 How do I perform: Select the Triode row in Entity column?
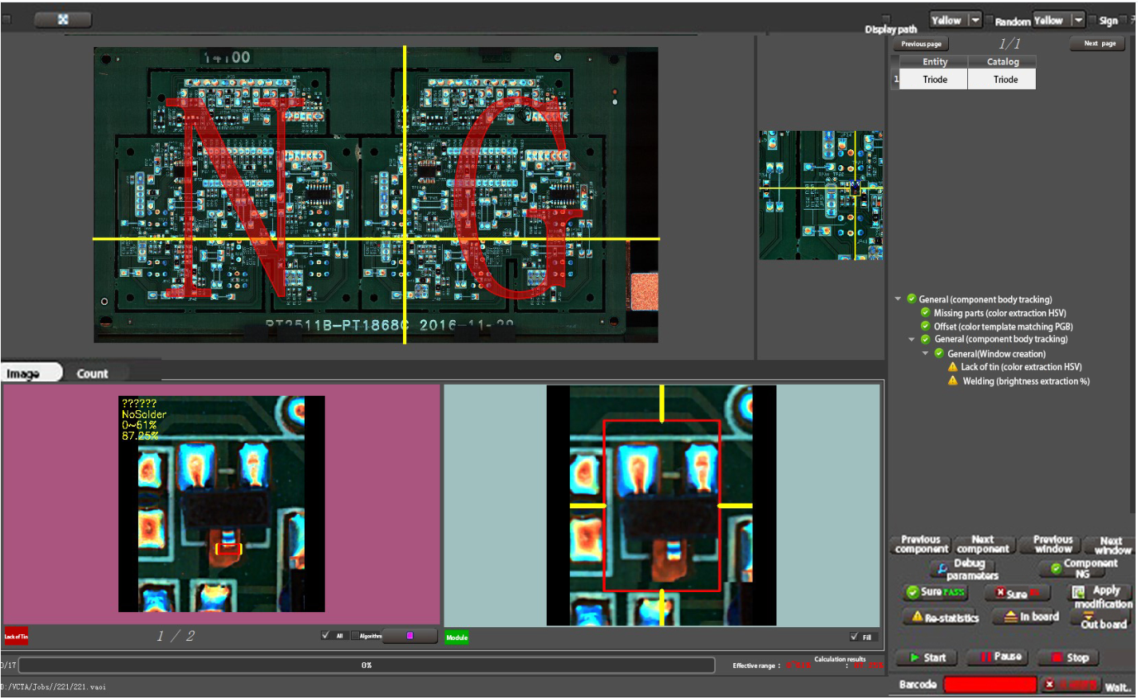(x=935, y=80)
